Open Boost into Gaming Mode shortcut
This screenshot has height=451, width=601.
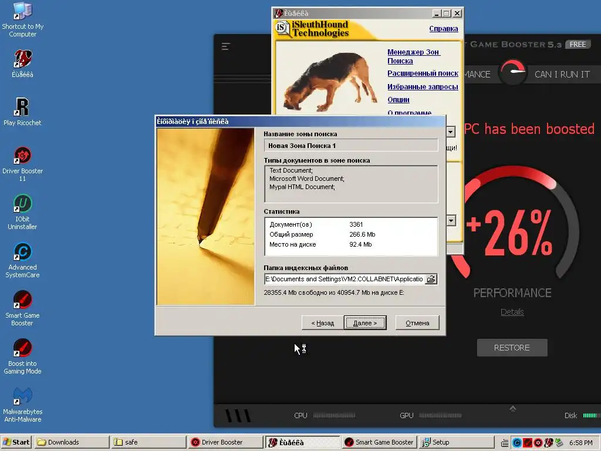point(23,356)
